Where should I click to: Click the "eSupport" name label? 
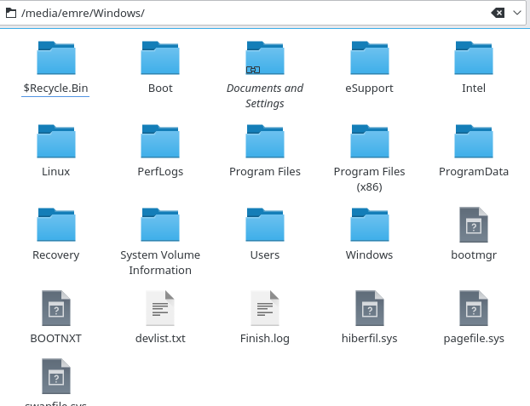[x=369, y=89]
